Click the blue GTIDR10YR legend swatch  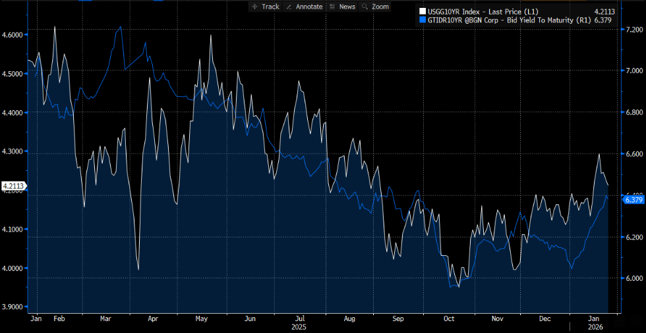423,20
